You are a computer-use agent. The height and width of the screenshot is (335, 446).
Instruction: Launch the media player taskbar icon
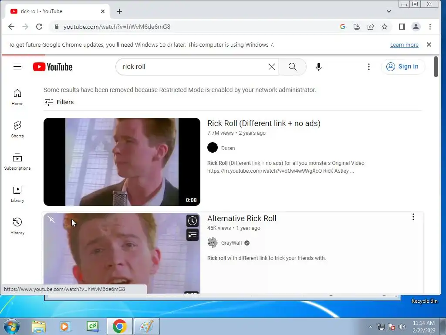point(65,326)
